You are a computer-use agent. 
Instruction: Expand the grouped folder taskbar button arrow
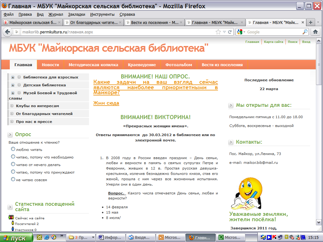tap(93, 238)
